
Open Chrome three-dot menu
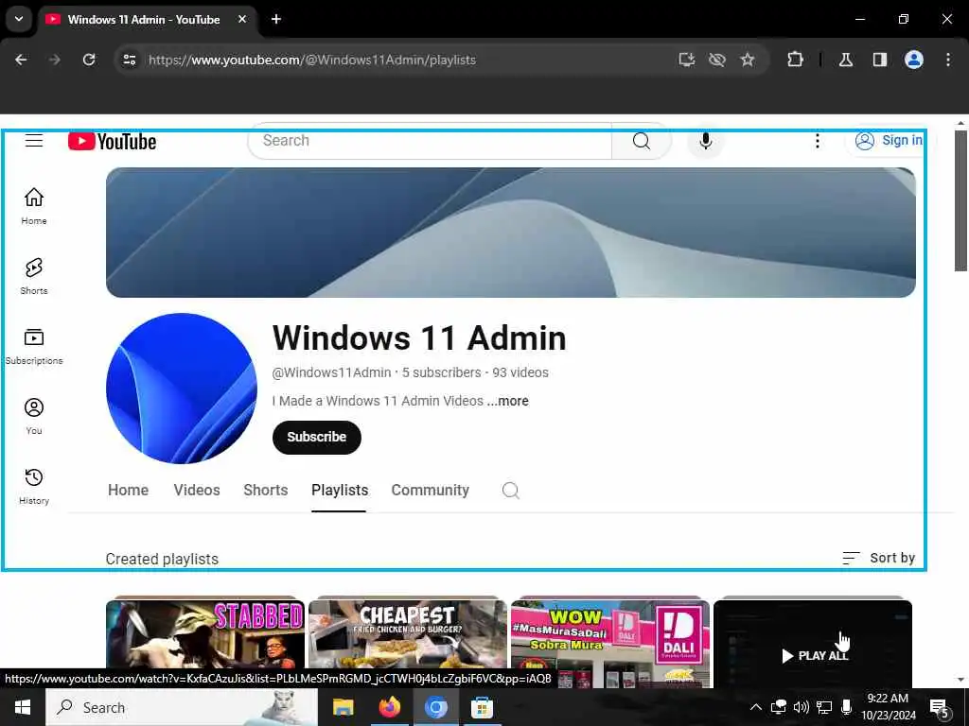[x=948, y=60]
